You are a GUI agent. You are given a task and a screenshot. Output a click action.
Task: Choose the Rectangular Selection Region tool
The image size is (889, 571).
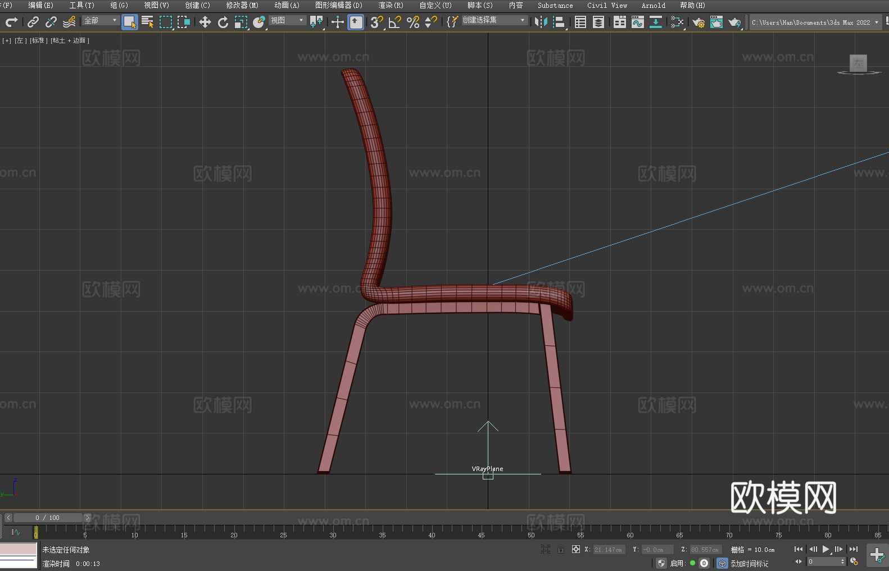click(166, 22)
